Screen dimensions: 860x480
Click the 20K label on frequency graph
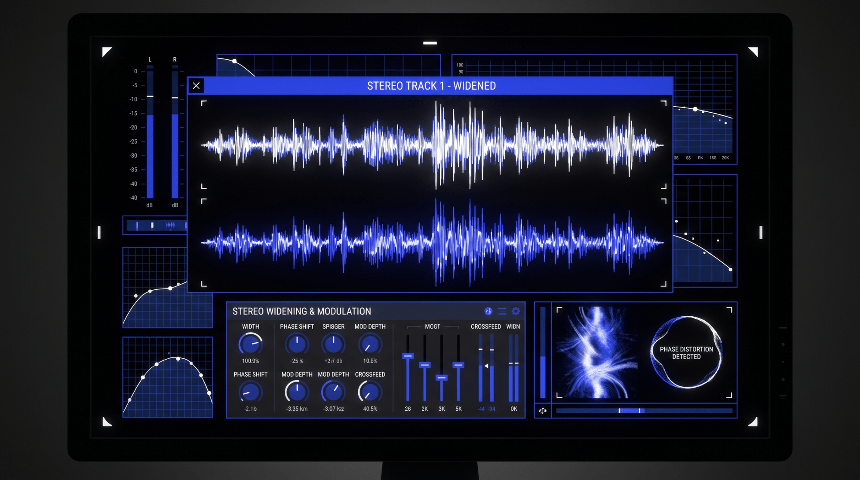725,158
